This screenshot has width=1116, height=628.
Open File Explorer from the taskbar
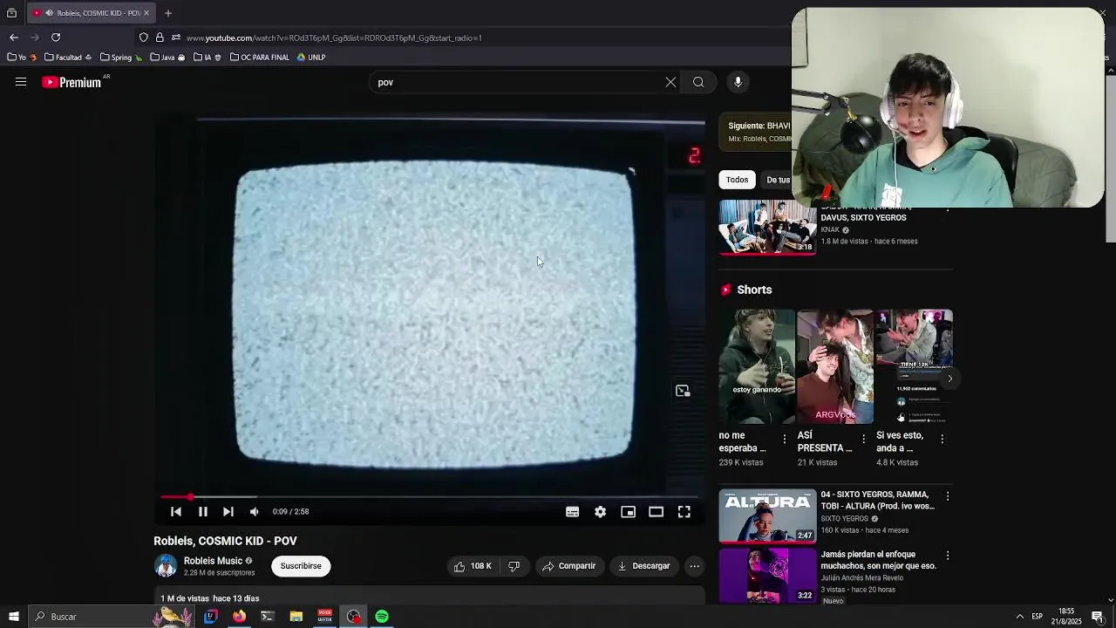click(x=296, y=617)
